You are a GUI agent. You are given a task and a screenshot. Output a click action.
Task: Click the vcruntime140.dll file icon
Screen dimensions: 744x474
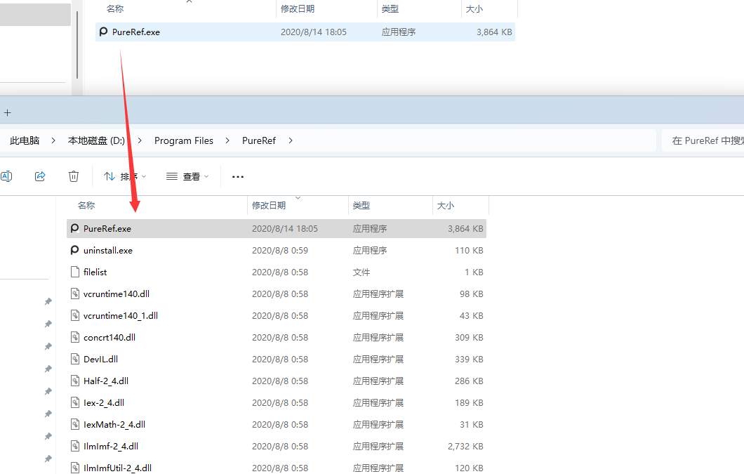pos(74,294)
